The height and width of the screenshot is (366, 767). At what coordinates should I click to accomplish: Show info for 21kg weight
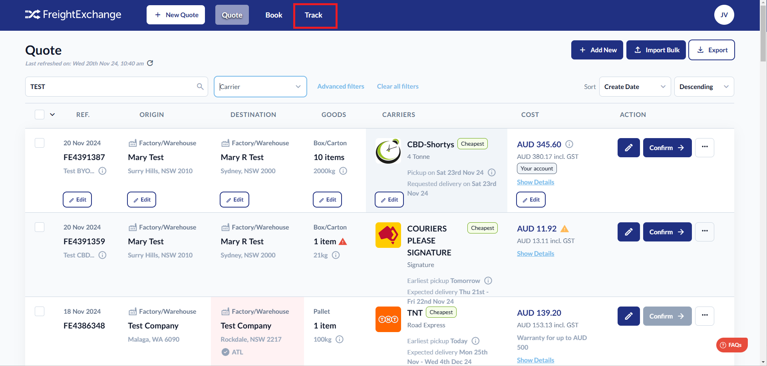pyautogui.click(x=336, y=255)
